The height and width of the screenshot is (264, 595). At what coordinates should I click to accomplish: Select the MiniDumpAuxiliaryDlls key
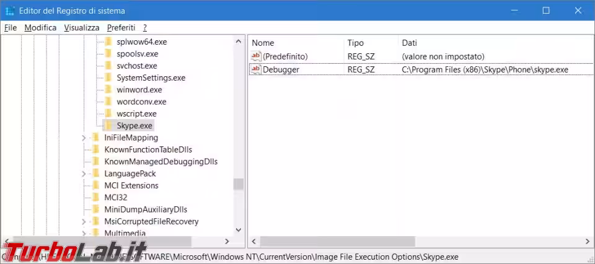pos(146,209)
